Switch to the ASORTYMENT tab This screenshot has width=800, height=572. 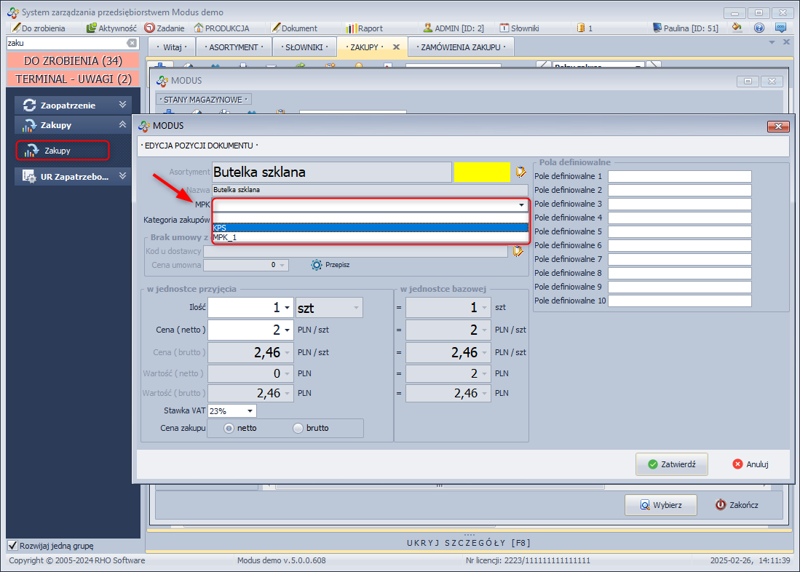tap(234, 47)
